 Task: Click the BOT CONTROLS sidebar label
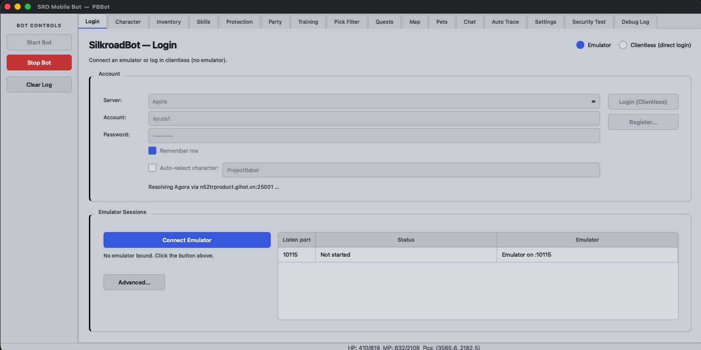click(x=39, y=26)
